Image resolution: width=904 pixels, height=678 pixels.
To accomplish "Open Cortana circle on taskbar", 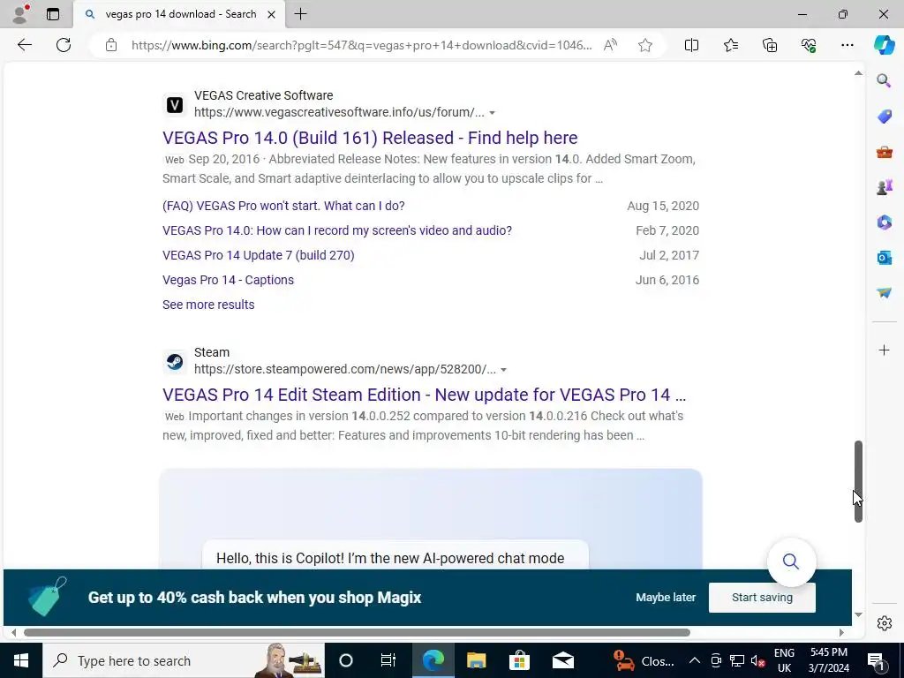I will 345,660.
